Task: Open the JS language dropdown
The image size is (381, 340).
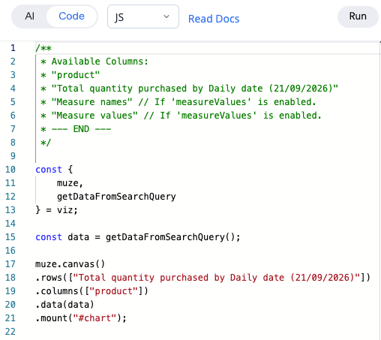Action: tap(143, 17)
